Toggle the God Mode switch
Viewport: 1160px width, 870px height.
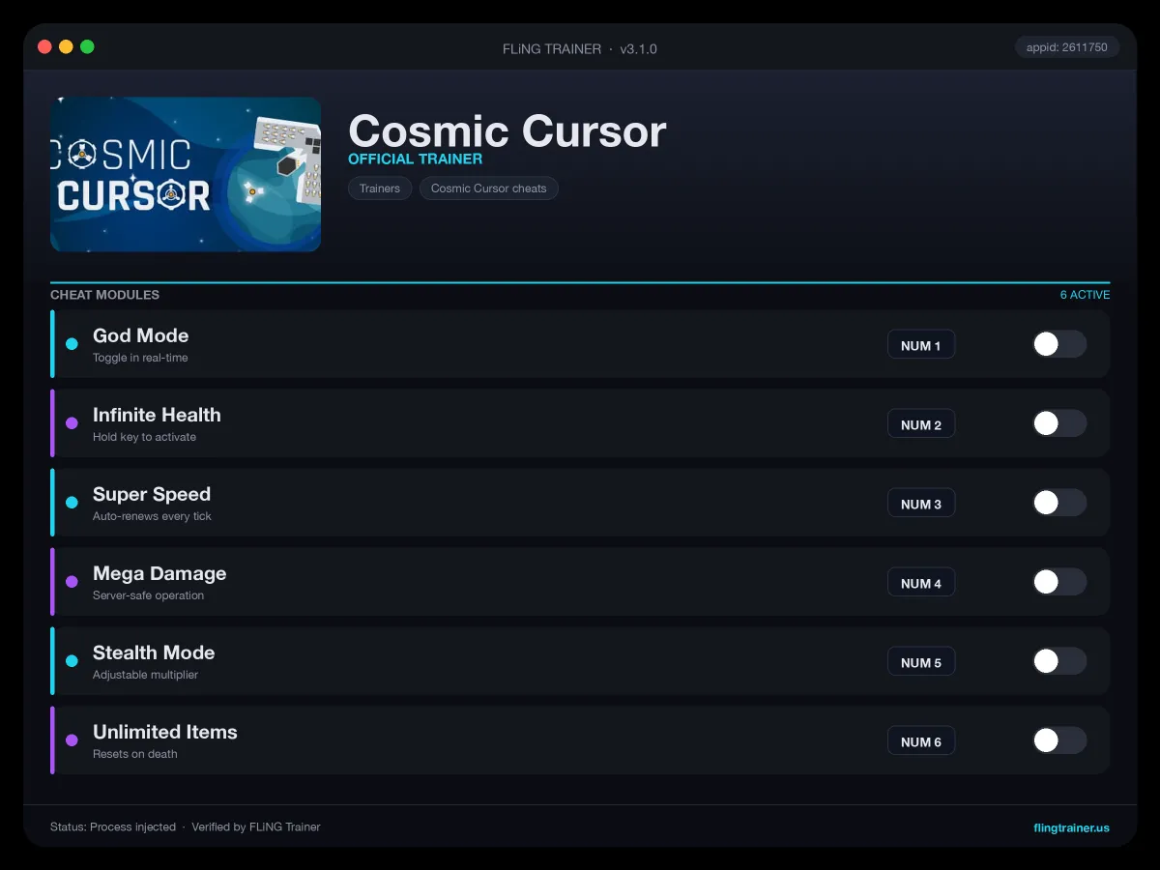(x=1059, y=344)
